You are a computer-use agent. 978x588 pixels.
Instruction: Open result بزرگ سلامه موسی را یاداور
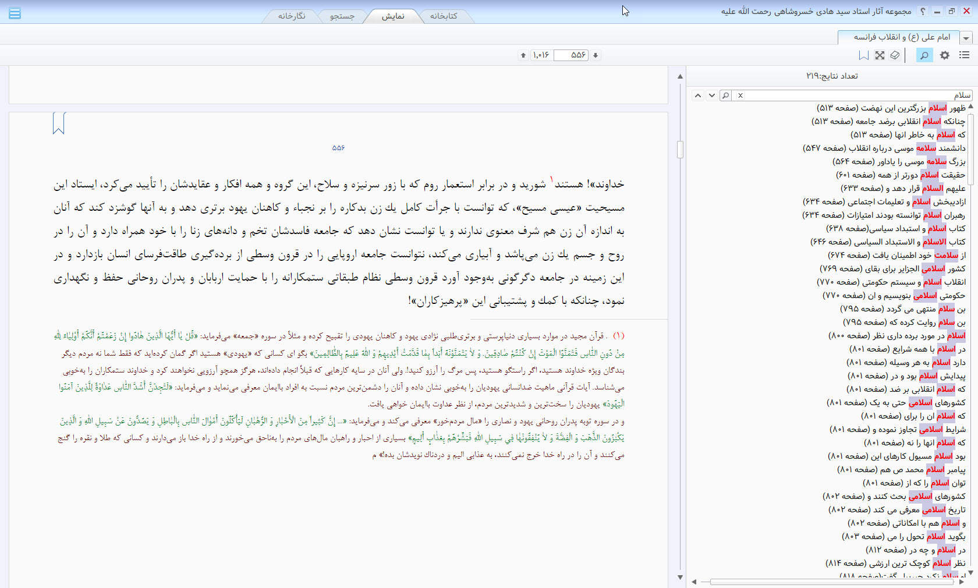(x=899, y=162)
